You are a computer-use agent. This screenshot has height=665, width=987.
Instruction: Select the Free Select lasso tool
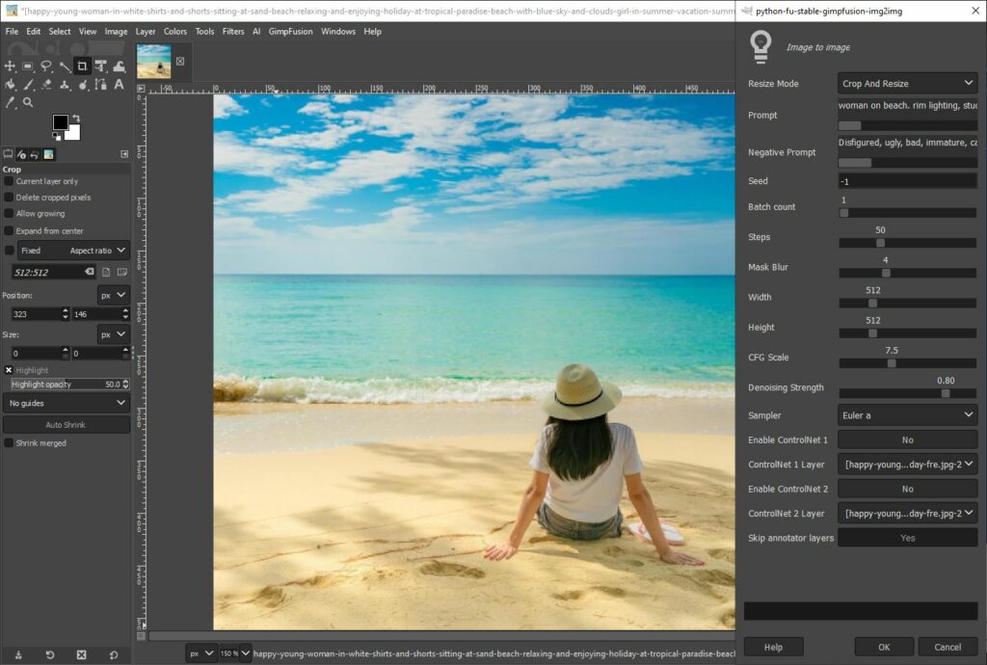(46, 66)
